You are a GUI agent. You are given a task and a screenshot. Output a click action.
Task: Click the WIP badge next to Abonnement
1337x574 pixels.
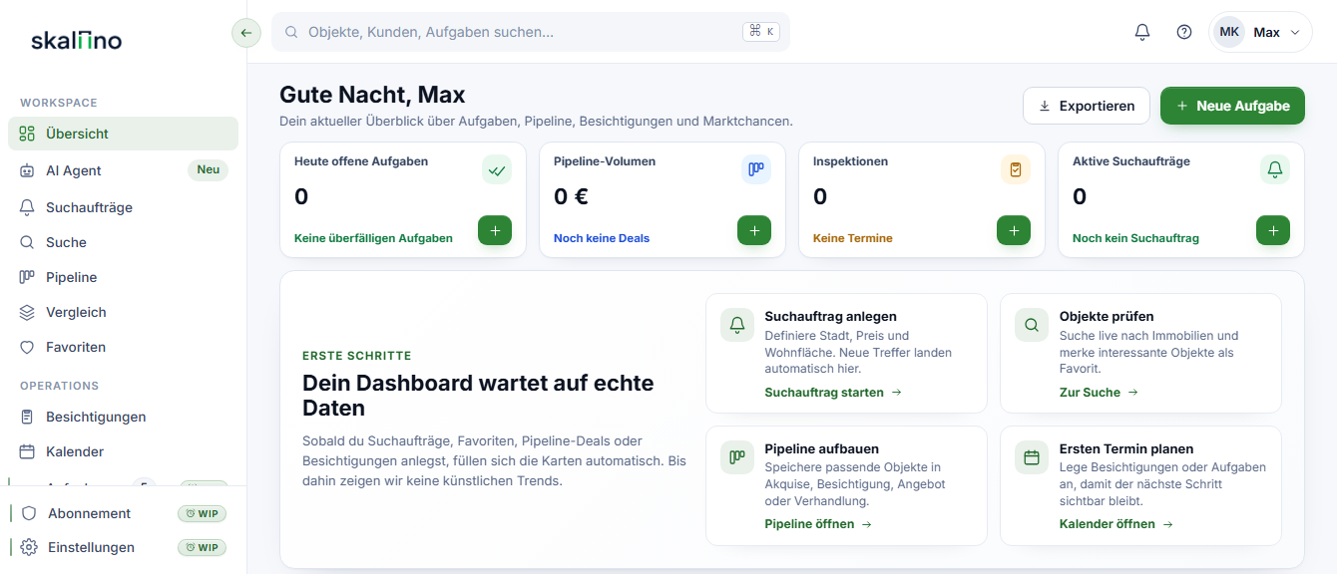click(x=202, y=514)
